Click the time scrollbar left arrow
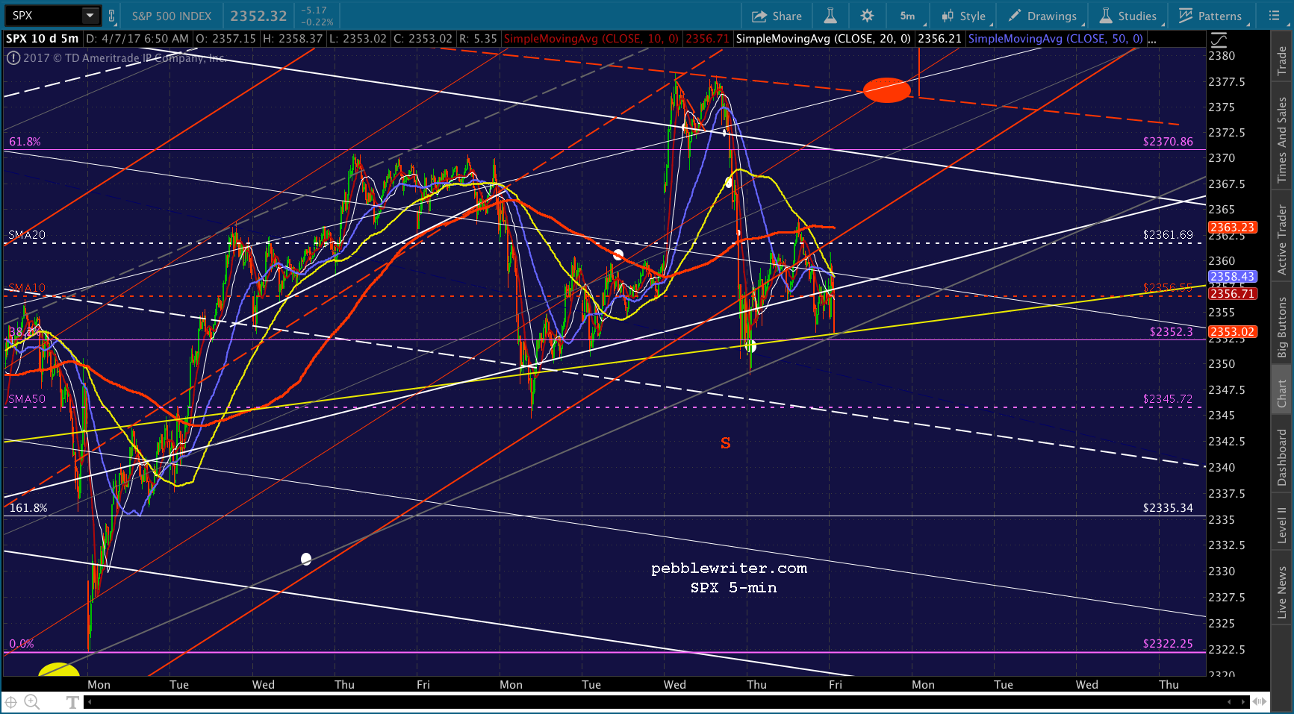The width and height of the screenshot is (1294, 714). click(90, 701)
